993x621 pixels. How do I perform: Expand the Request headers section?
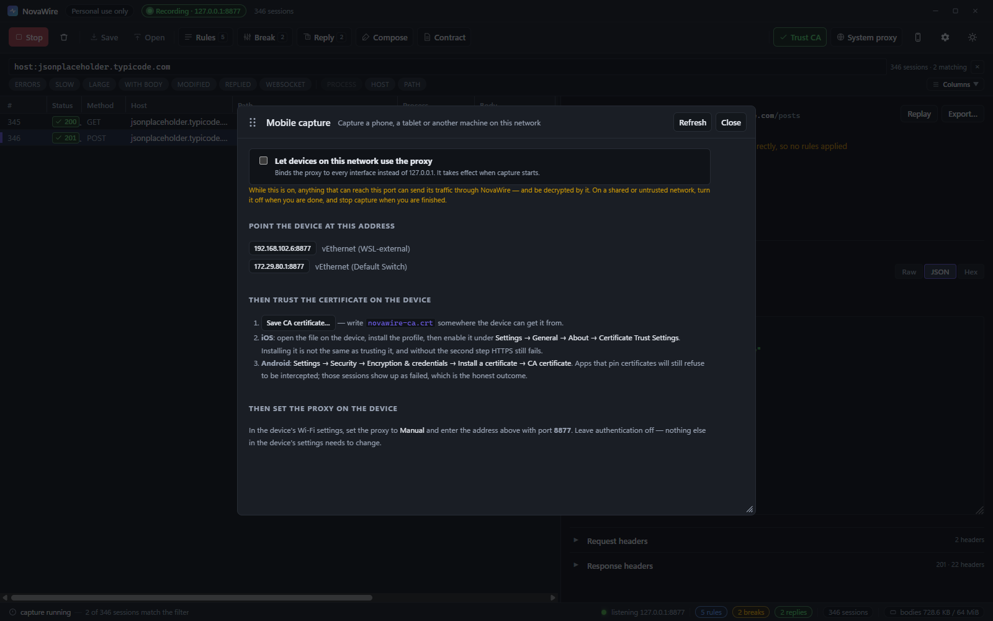(778, 541)
